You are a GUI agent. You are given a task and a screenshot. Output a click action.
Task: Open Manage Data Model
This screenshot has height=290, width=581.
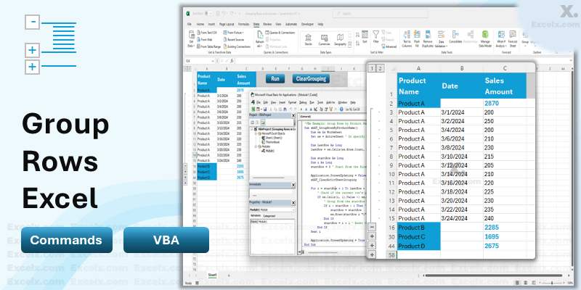click(x=485, y=39)
